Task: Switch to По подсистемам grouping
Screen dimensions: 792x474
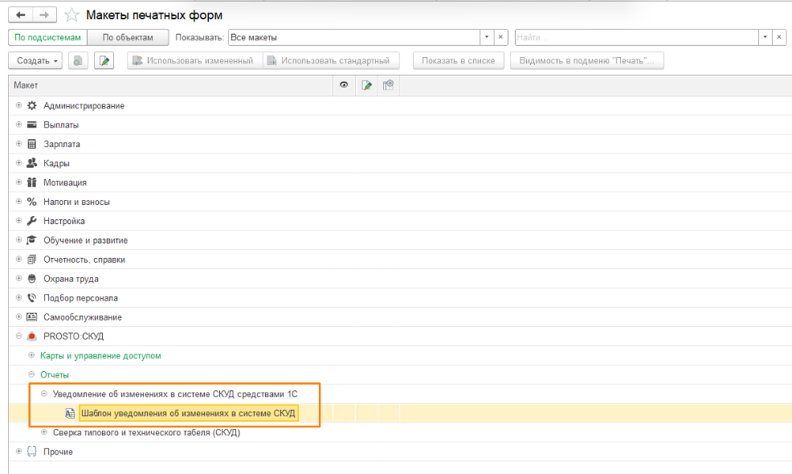Action: tap(47, 38)
